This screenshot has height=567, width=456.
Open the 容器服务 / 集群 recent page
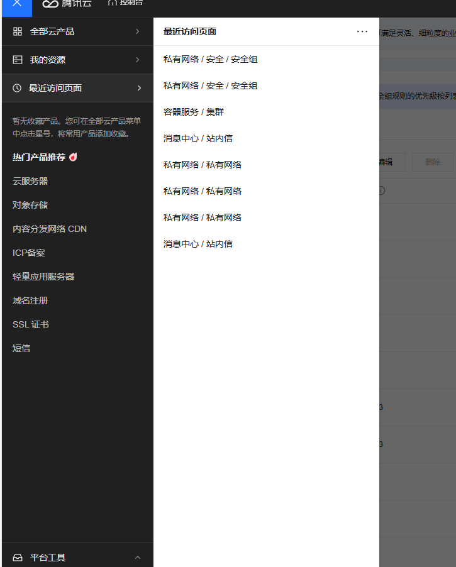194,112
